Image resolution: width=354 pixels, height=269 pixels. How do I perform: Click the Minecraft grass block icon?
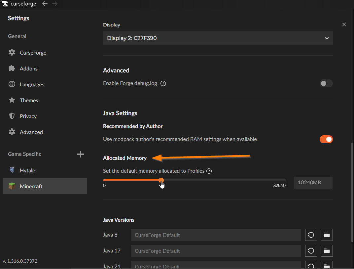coord(12,186)
